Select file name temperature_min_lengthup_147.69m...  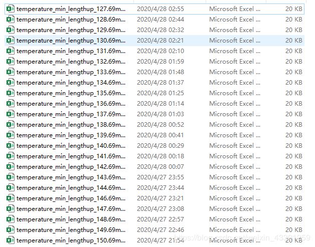pyautogui.click(x=71, y=209)
